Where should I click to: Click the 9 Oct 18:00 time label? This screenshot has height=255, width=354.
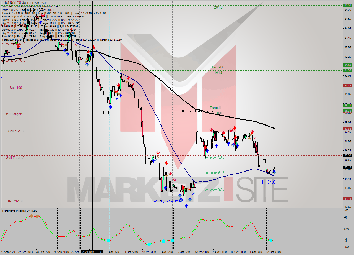pos(220,252)
